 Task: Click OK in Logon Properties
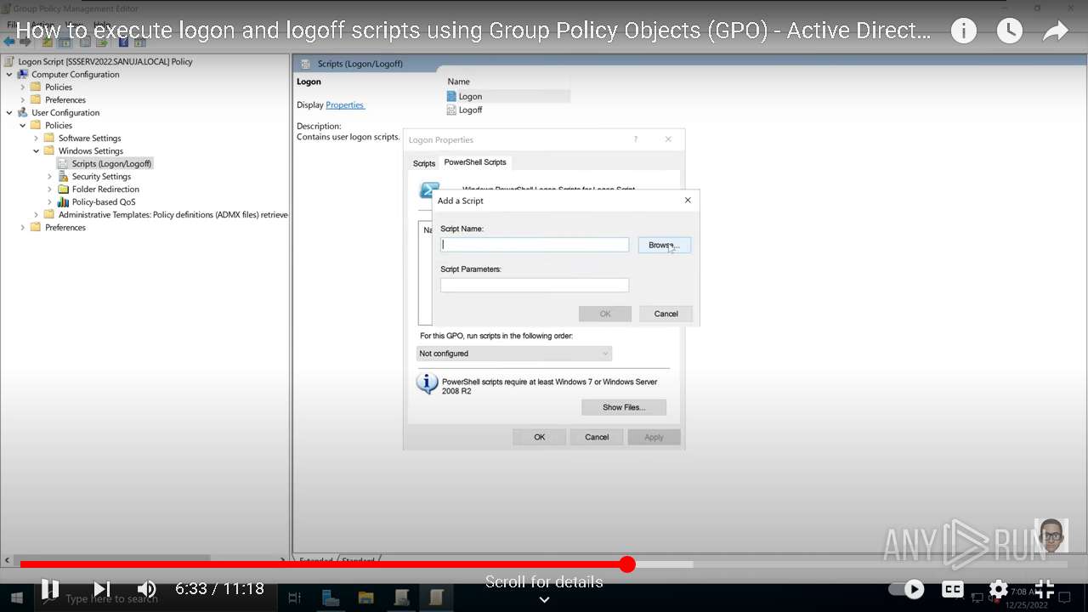coord(539,437)
